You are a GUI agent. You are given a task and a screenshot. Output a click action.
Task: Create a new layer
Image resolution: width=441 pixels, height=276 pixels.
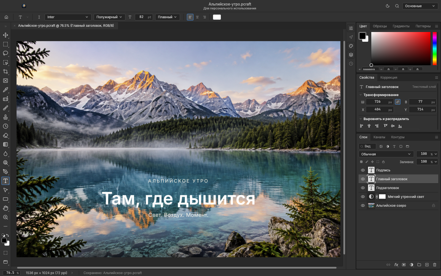pos(427,265)
